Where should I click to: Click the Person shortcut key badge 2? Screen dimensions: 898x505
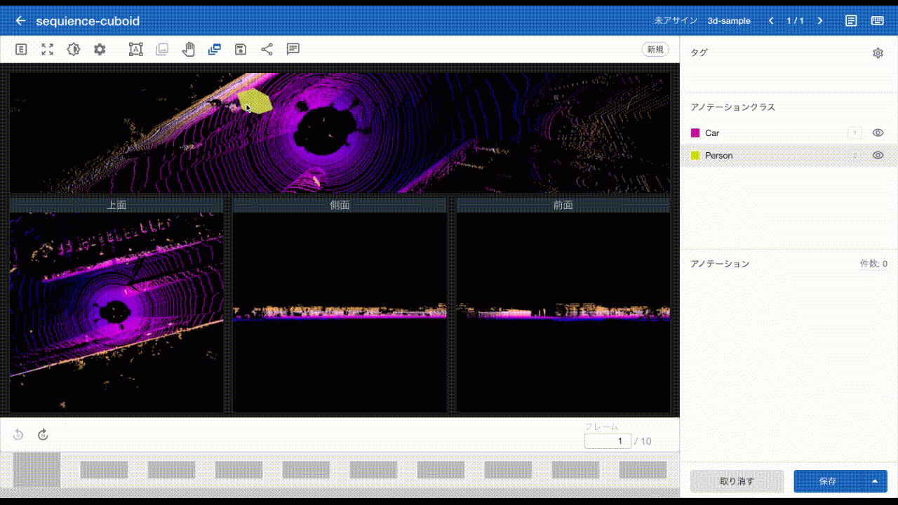pos(855,155)
